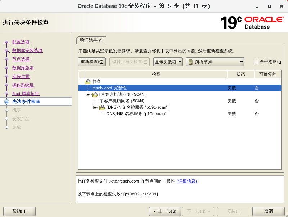Close the installer window
Screen dimensions: 288x217
click(x=281, y=6)
